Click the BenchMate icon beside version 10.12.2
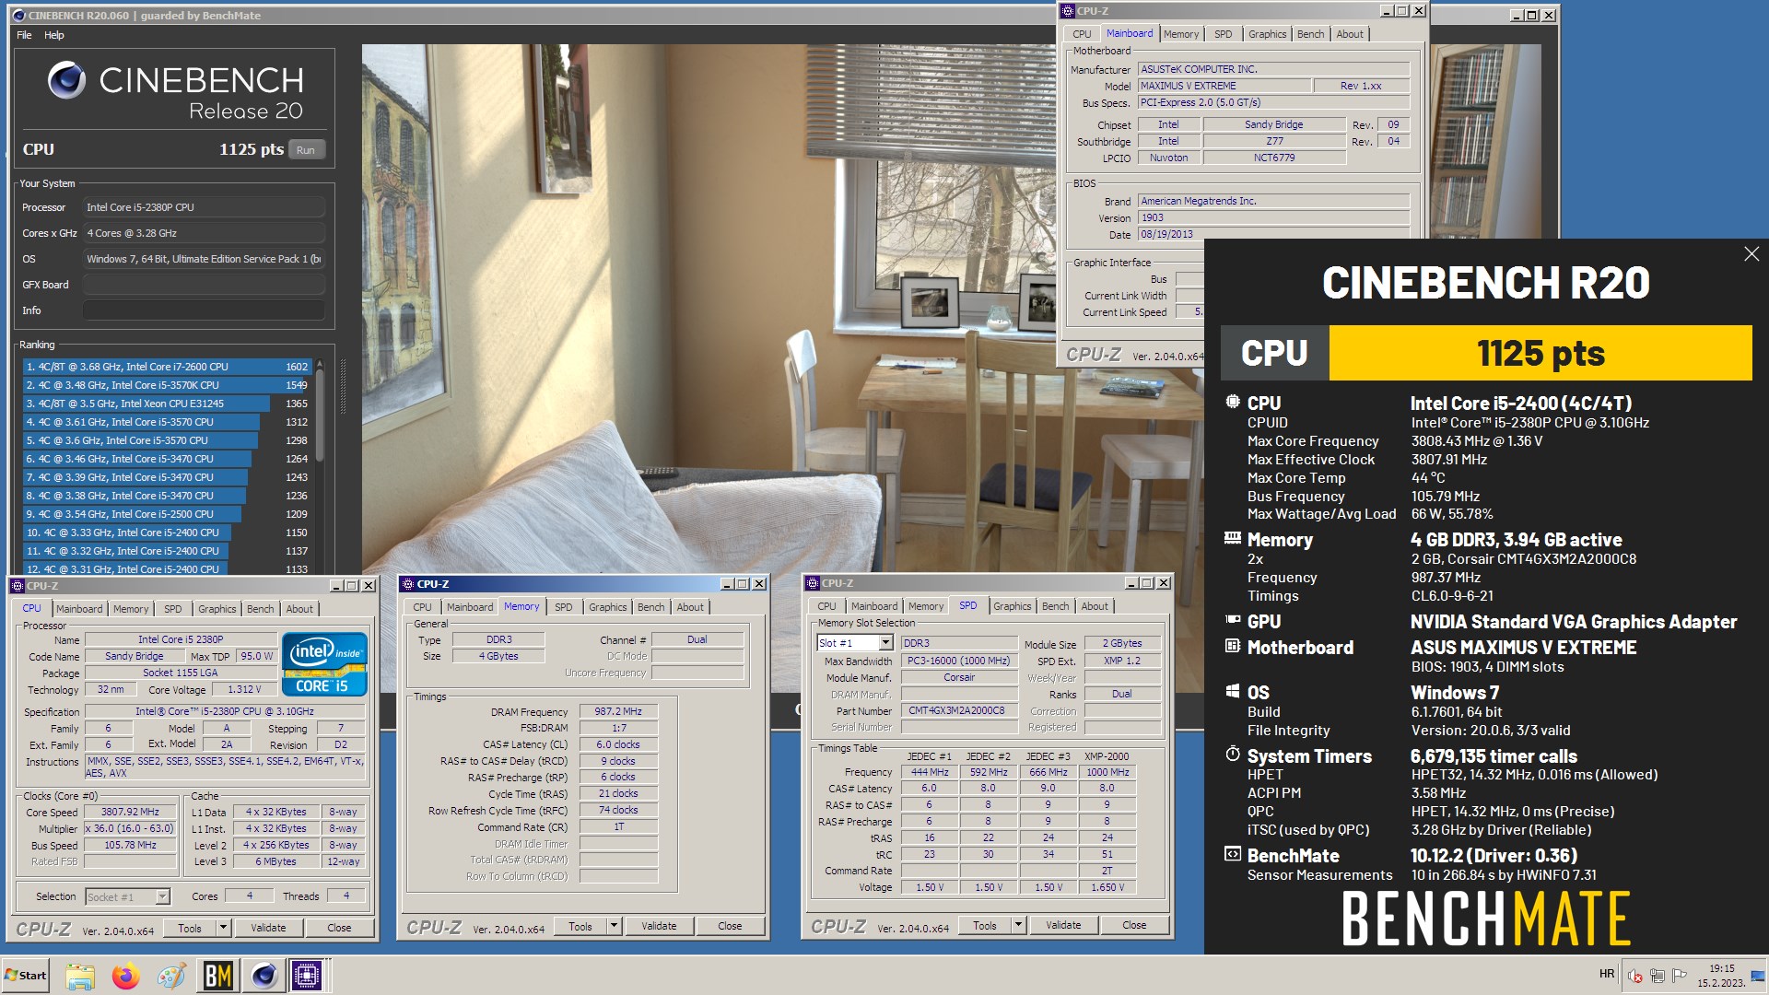 pyautogui.click(x=1233, y=854)
